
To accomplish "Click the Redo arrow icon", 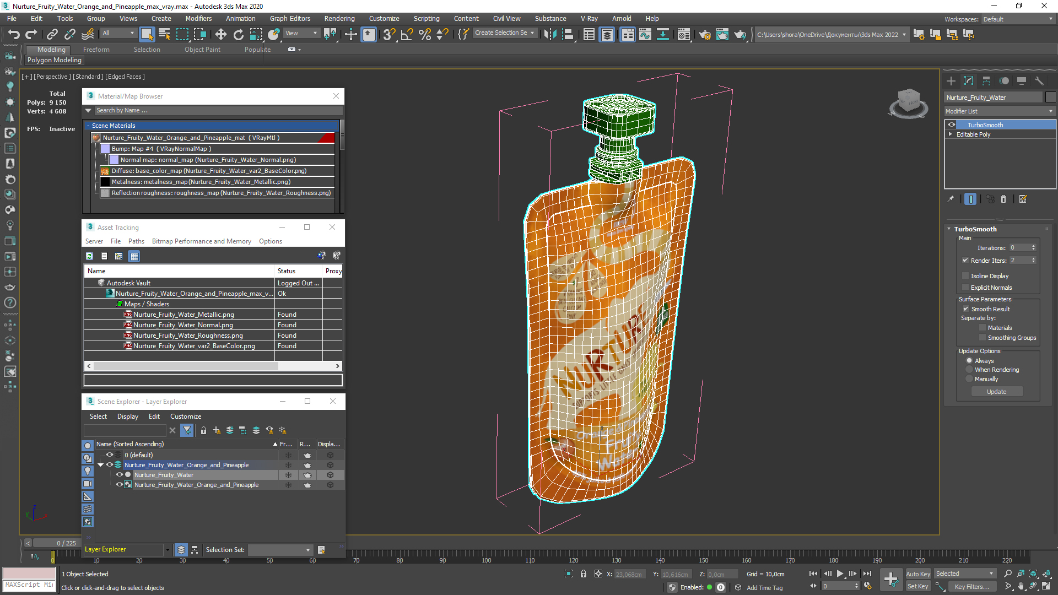I will (31, 34).
